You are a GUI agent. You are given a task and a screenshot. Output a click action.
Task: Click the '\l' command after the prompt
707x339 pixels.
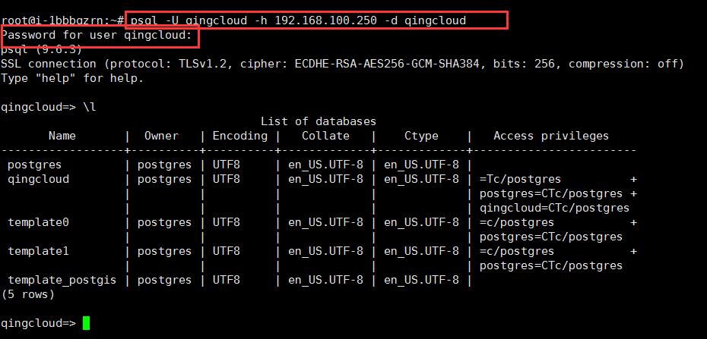(x=90, y=107)
